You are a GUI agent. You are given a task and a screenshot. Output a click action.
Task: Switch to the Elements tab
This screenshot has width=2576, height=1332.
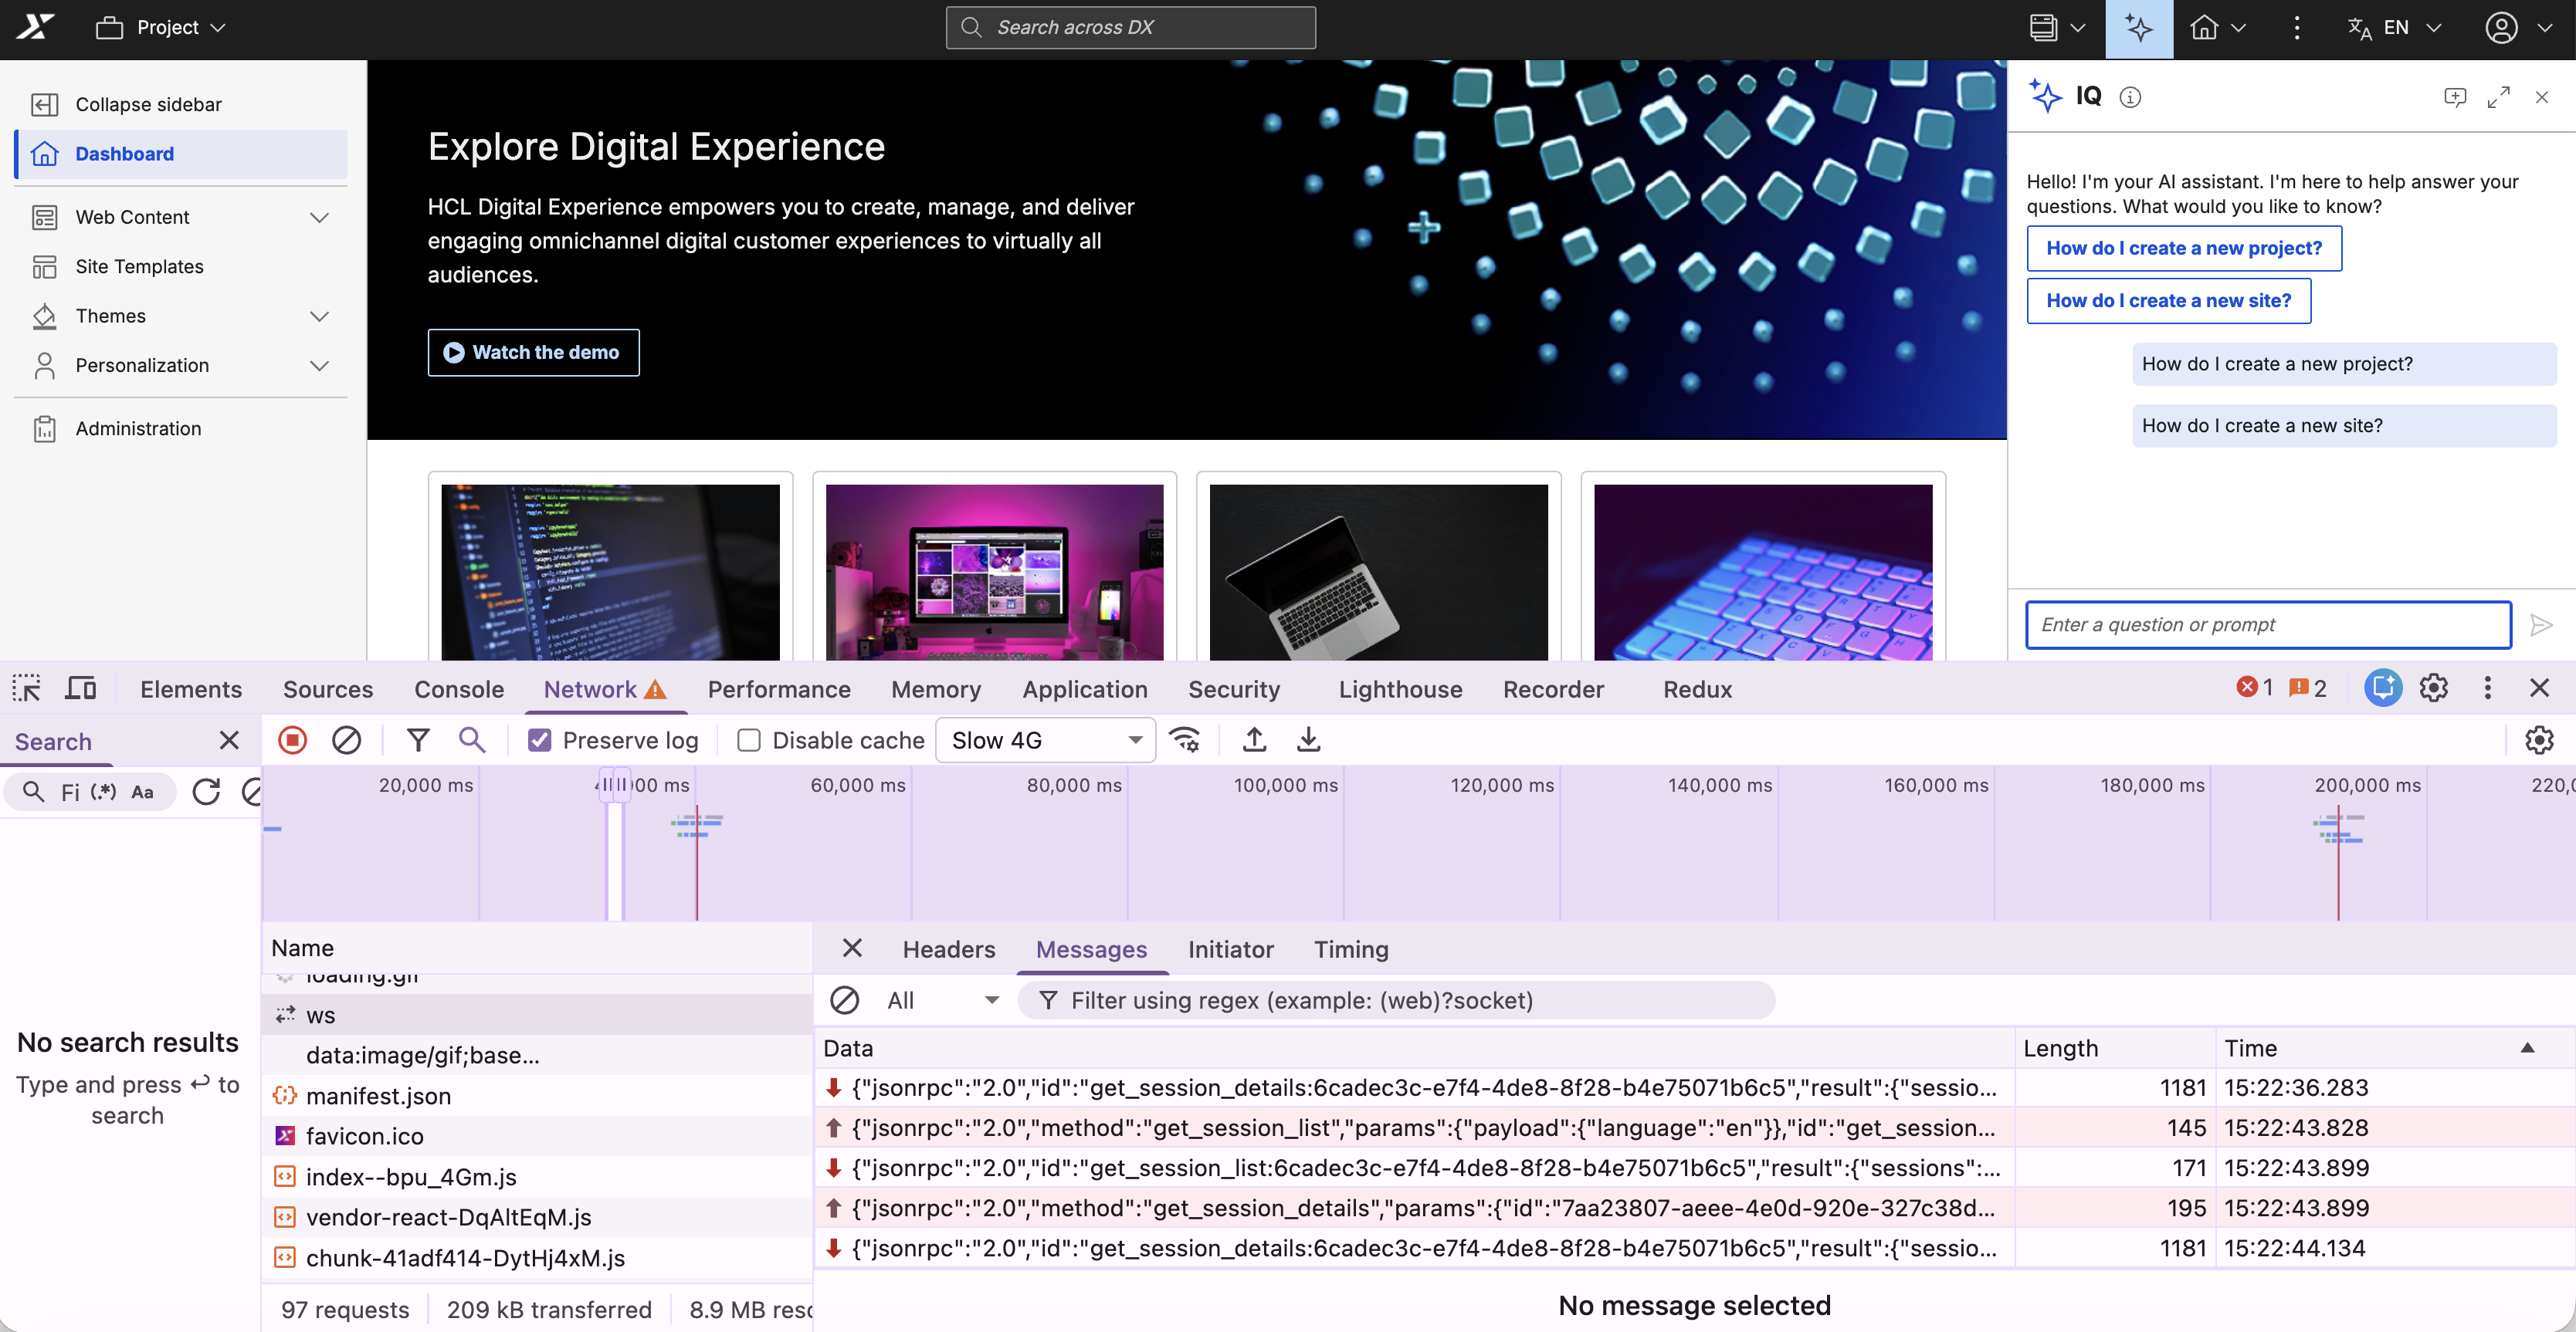[191, 688]
